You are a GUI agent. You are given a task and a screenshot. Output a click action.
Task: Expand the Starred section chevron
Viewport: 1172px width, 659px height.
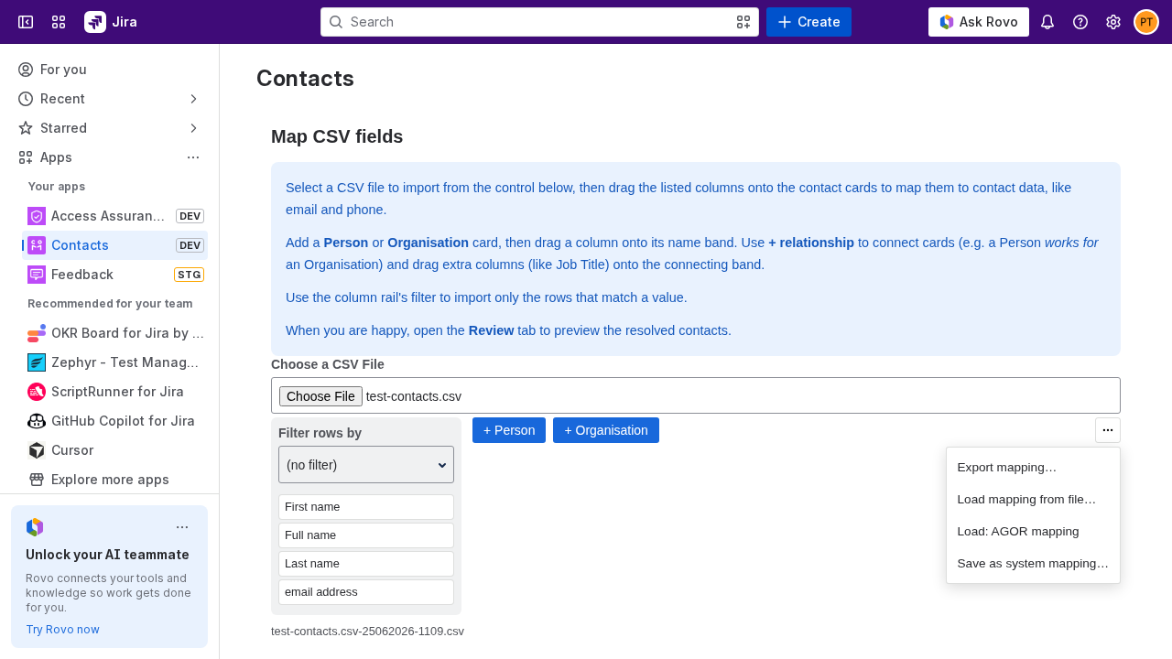[193, 128]
